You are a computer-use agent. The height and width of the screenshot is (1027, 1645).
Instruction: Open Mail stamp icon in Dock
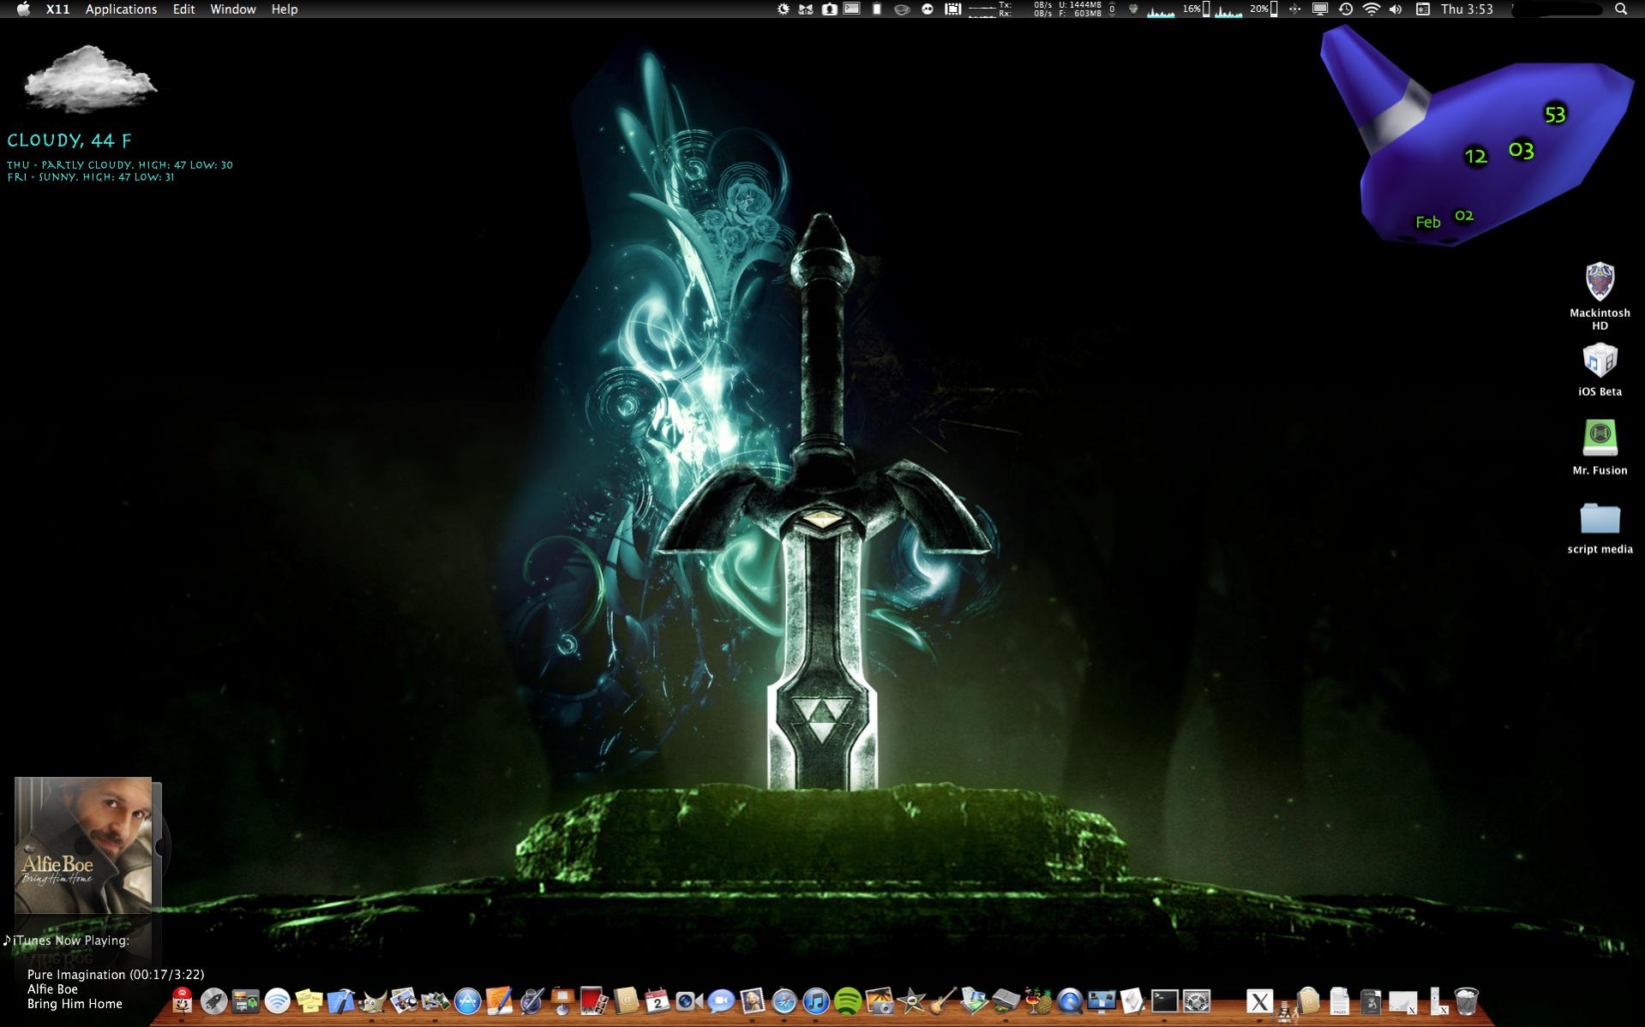click(x=753, y=1000)
